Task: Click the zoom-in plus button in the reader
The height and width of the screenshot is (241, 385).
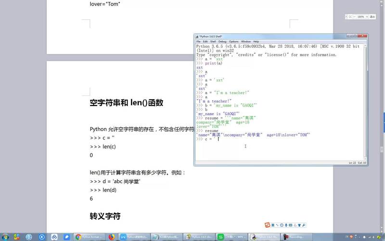Action: tap(367, 17)
